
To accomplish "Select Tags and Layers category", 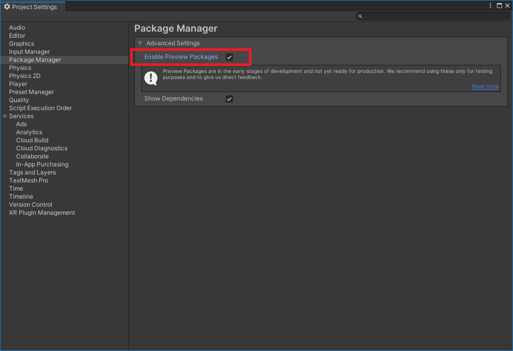I will [32, 172].
